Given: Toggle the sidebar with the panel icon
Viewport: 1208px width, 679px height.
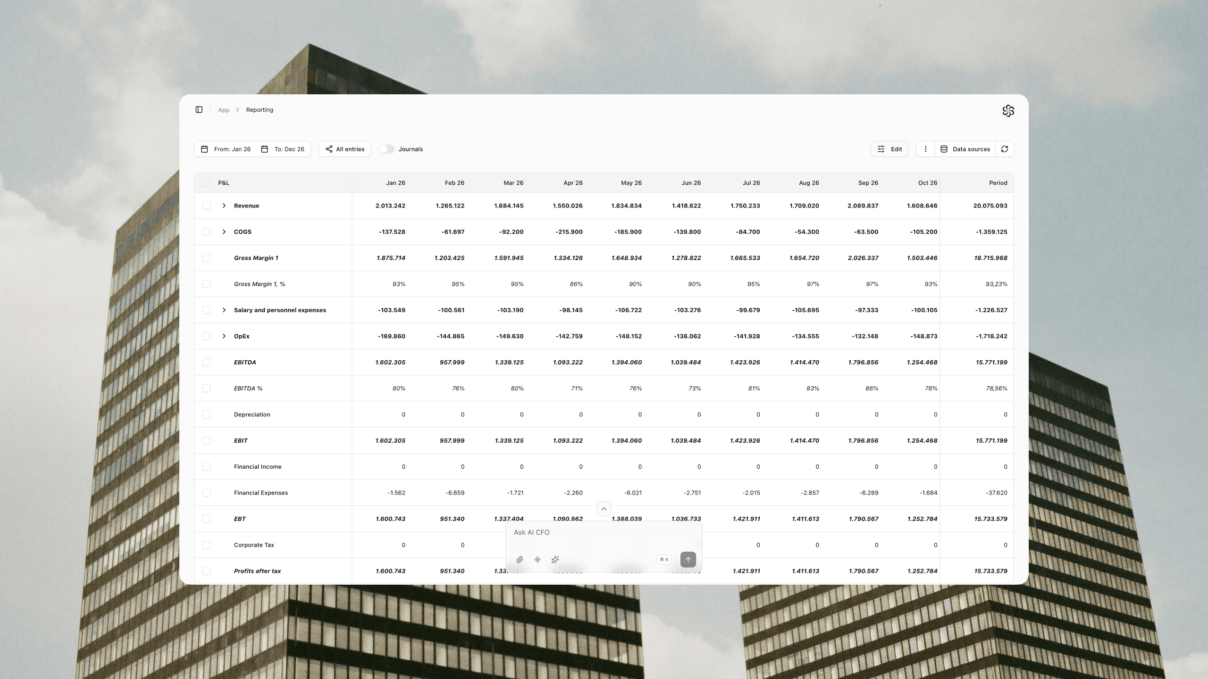Looking at the screenshot, I should tap(199, 109).
